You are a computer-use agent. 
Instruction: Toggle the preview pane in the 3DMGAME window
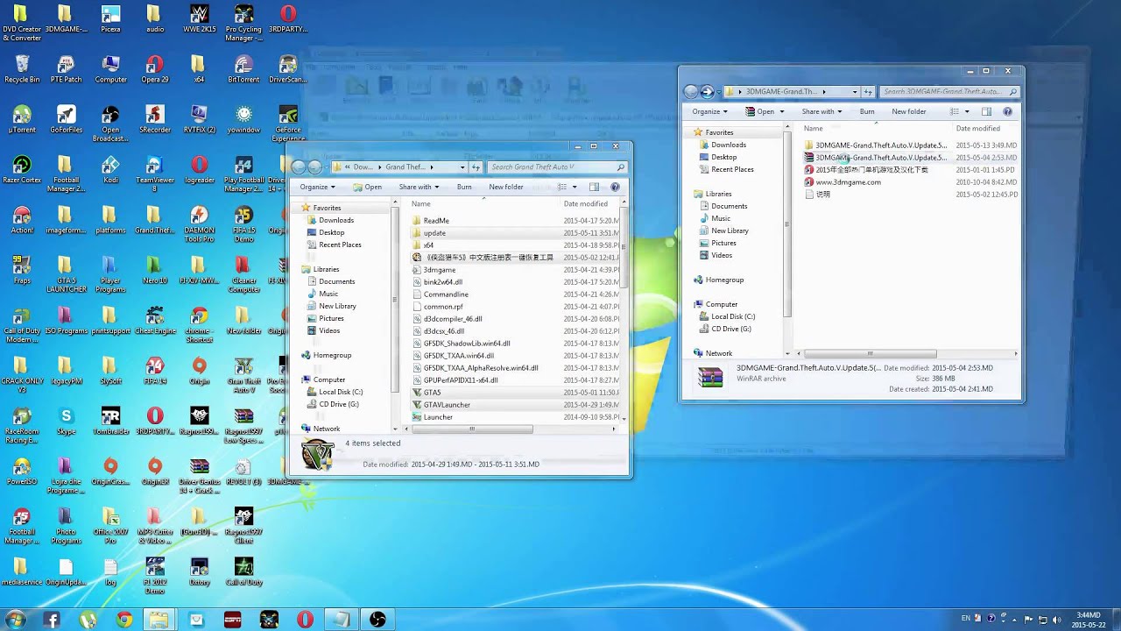coord(986,111)
